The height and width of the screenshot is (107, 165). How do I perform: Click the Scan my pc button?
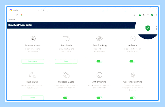click(x=33, y=61)
